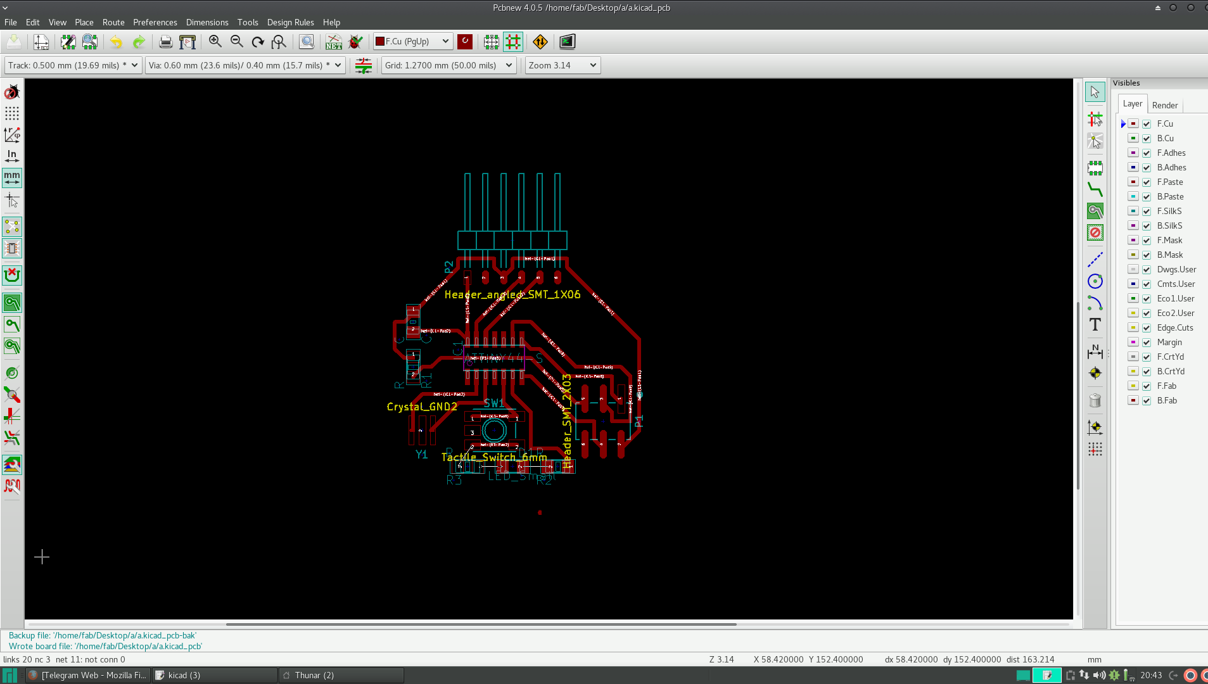Screen dimensions: 1208x684
Task: Open the Place menu
Action: pyautogui.click(x=84, y=22)
